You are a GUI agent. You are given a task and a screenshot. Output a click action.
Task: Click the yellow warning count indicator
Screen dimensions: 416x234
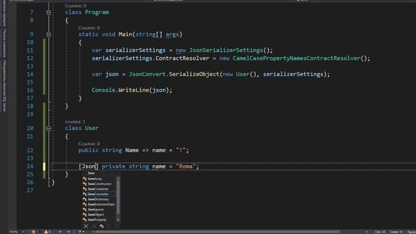pyautogui.click(x=47, y=232)
